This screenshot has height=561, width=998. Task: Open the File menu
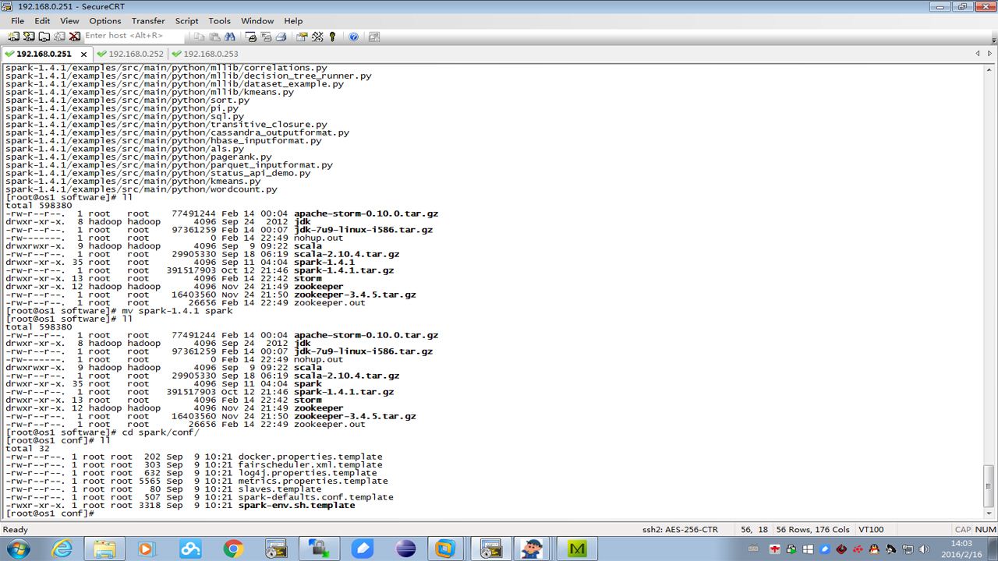click(x=17, y=21)
